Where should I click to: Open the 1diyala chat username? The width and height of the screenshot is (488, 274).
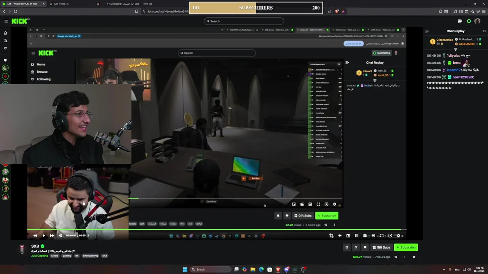pos(453,56)
